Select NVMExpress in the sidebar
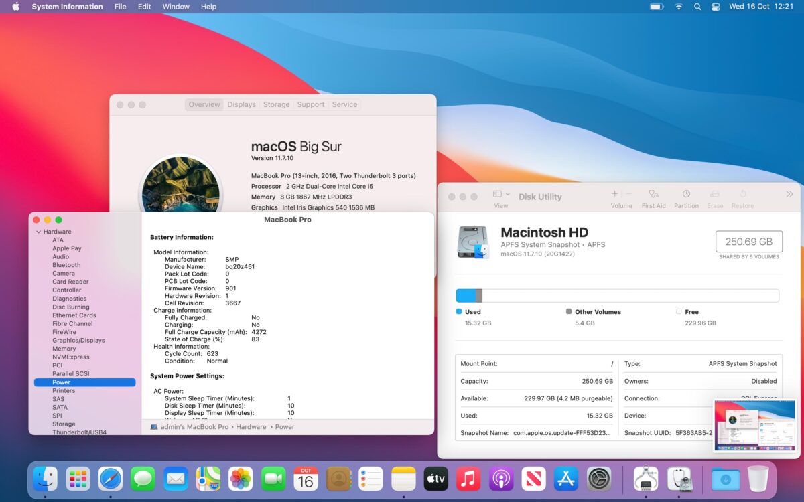 pos(71,357)
